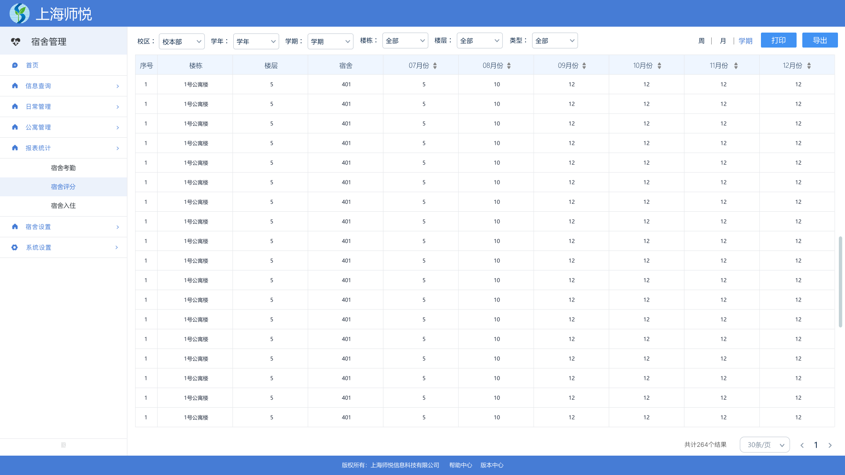Open the 校区 dropdown showing 校本部
The image size is (845, 475).
[x=181, y=41]
